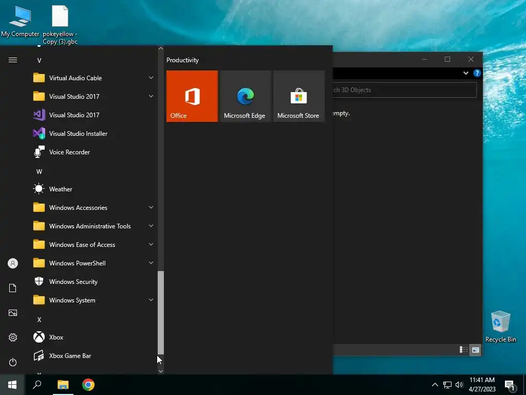The height and width of the screenshot is (395, 526).
Task: Click the app list scrollbar thumb
Action: (x=161, y=312)
